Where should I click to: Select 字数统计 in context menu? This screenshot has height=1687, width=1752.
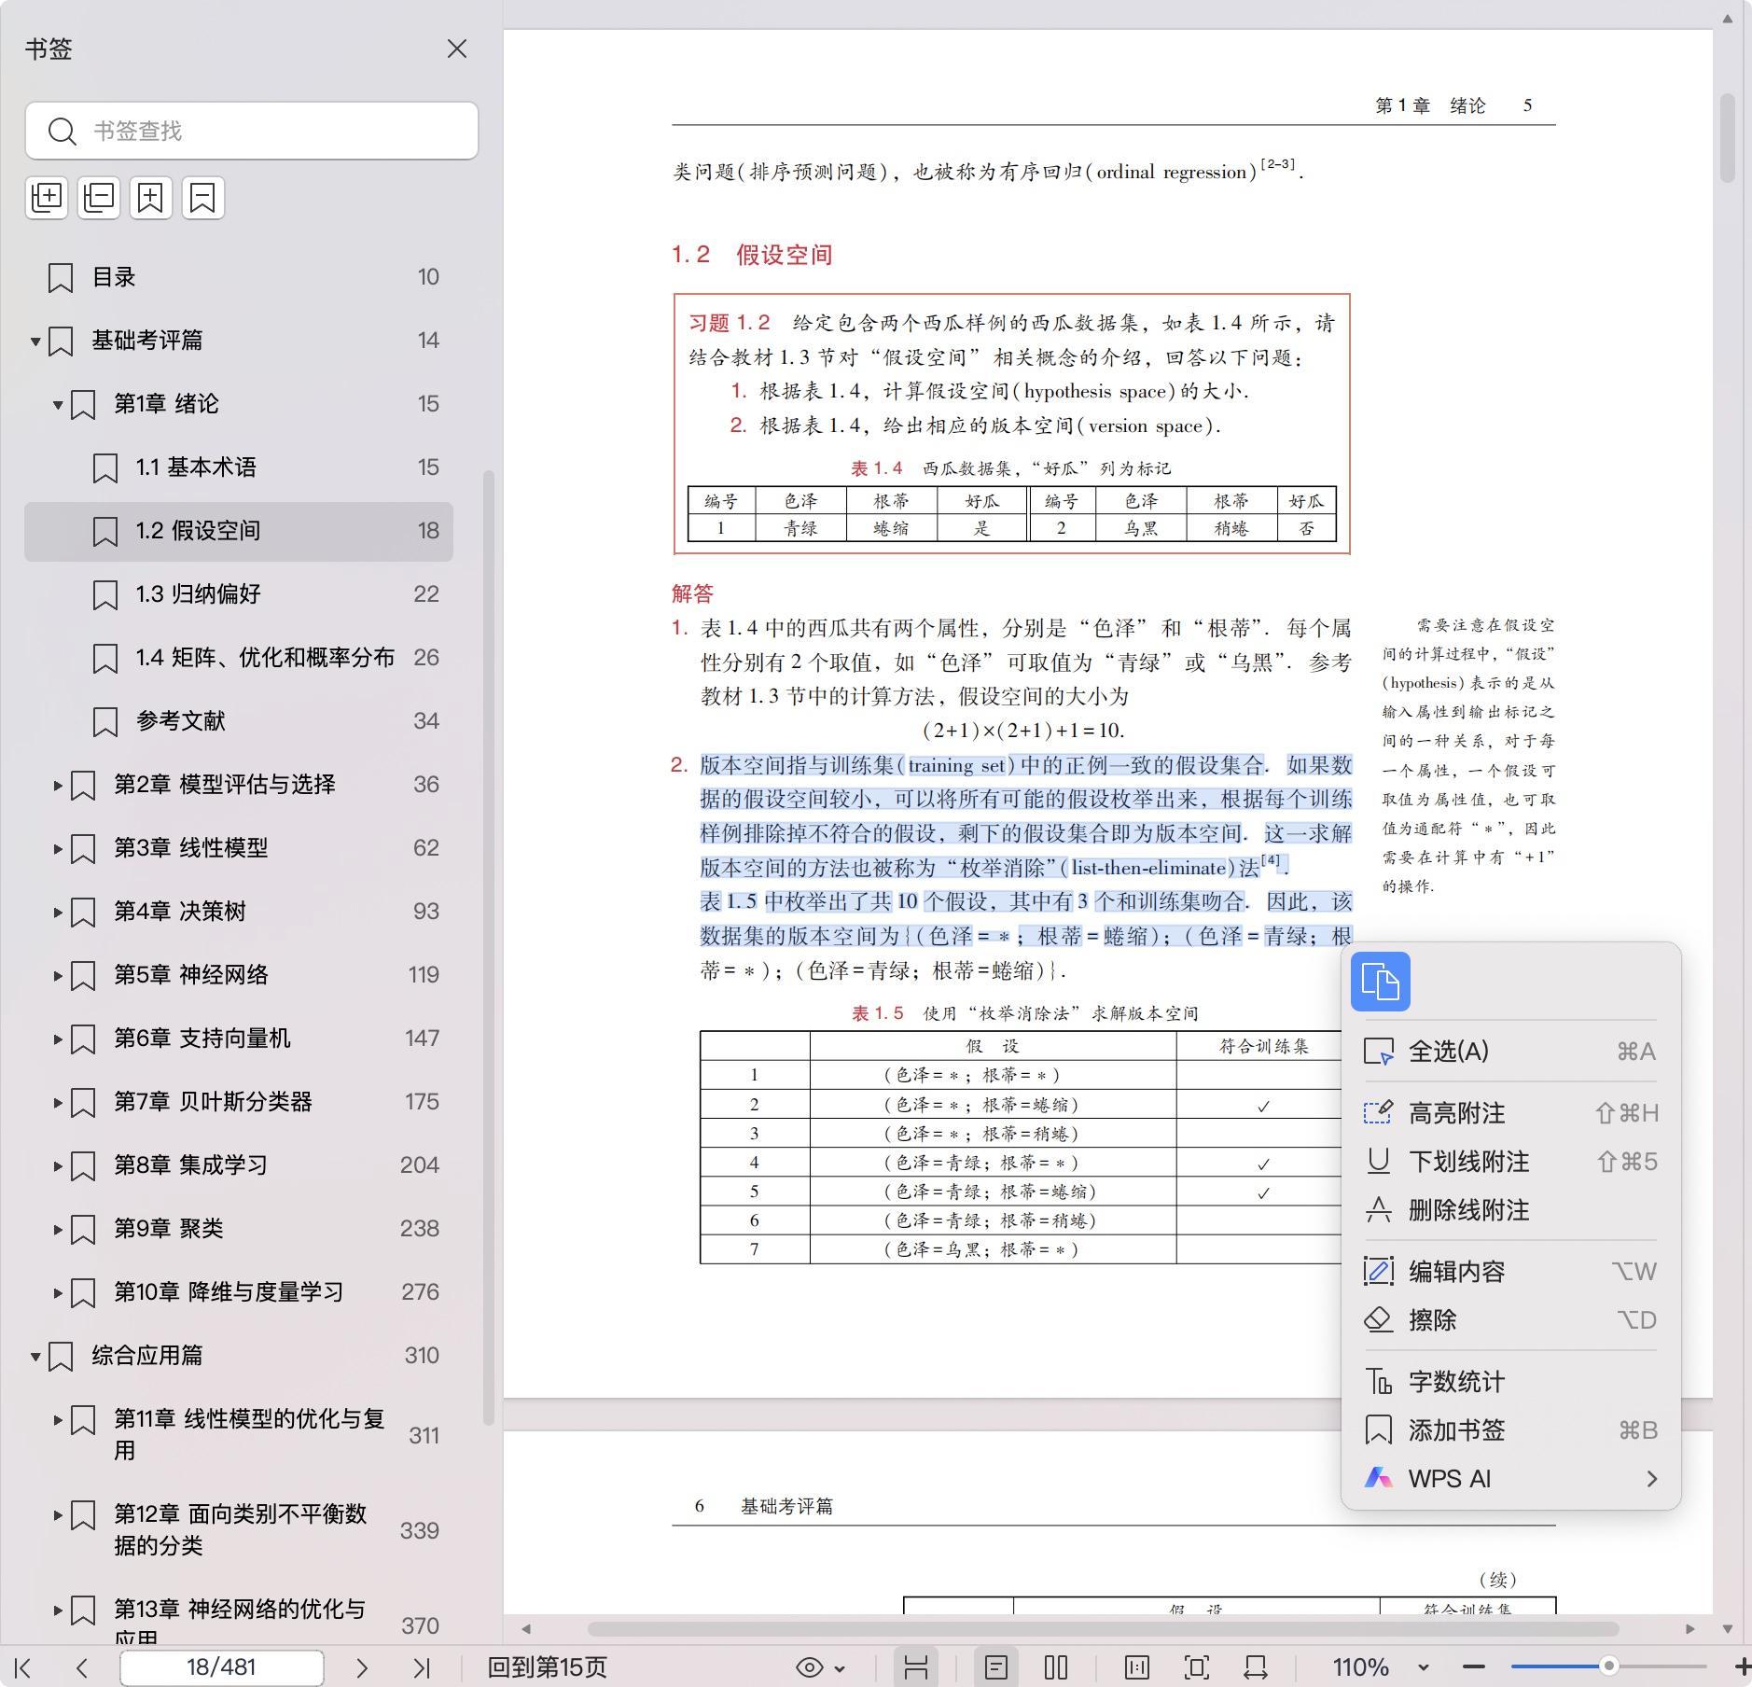pyautogui.click(x=1456, y=1382)
